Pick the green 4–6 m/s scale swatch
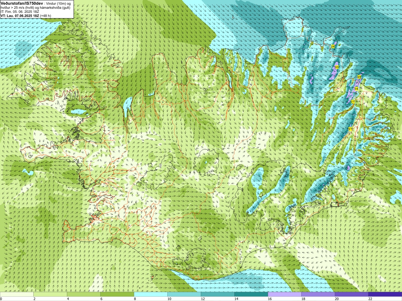The image size is (402, 301). (x=84, y=295)
